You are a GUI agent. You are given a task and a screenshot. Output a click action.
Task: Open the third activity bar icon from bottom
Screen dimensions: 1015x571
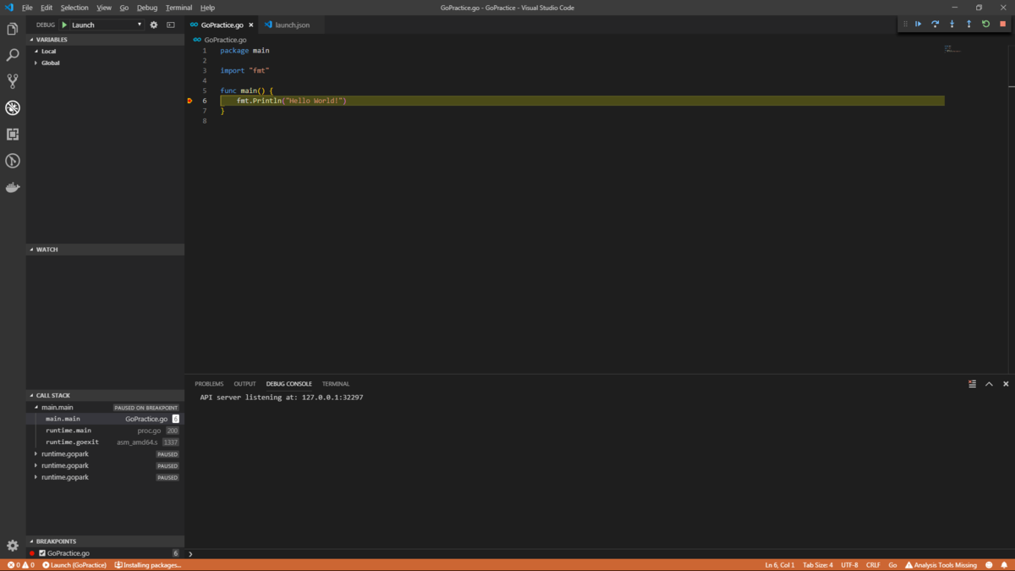13,161
